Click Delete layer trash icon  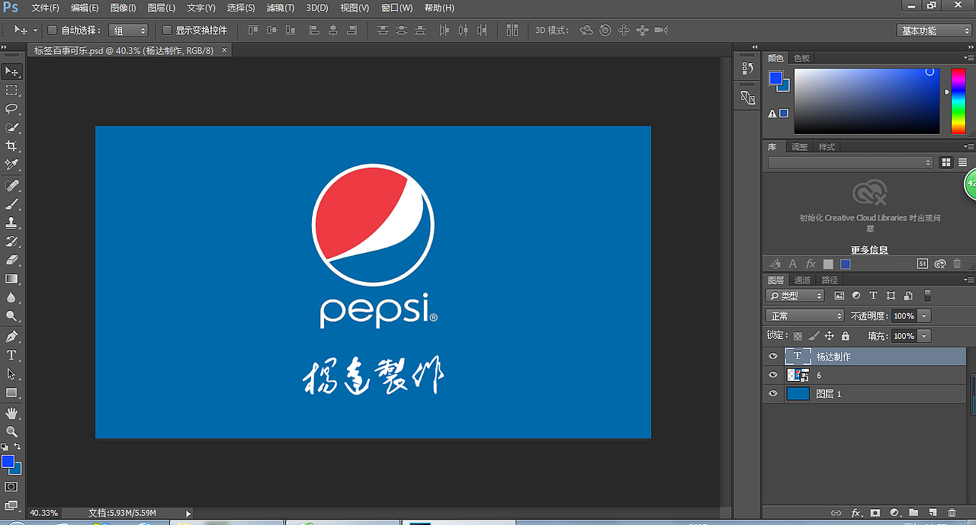pyautogui.click(x=952, y=513)
